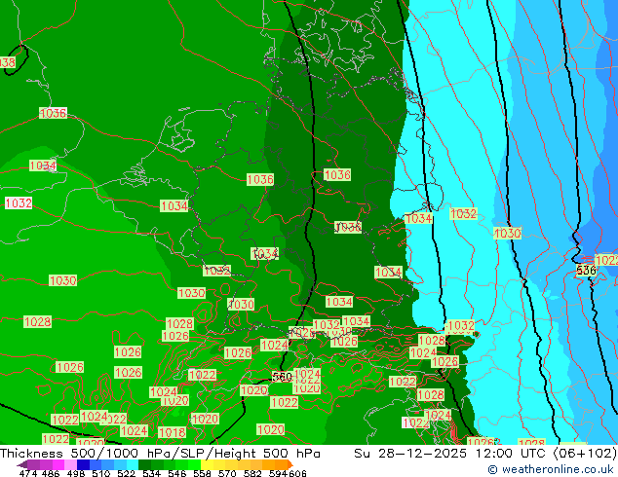Select the 'Su 28-12-2025 12:00 UTC' date text

coord(449,454)
